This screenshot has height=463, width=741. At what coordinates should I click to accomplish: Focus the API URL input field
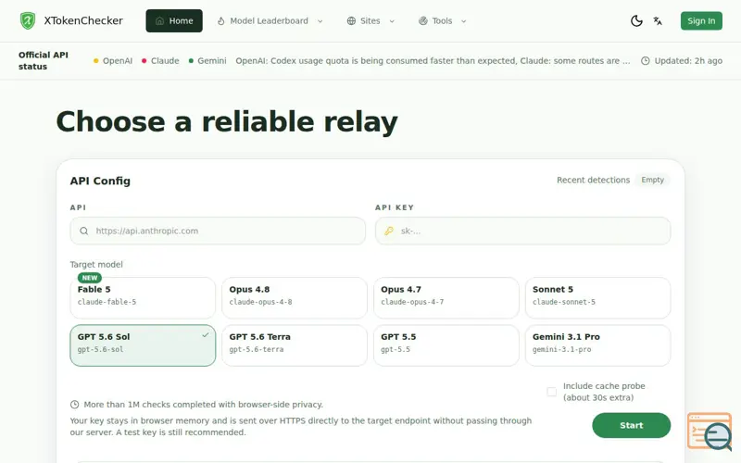(218, 231)
